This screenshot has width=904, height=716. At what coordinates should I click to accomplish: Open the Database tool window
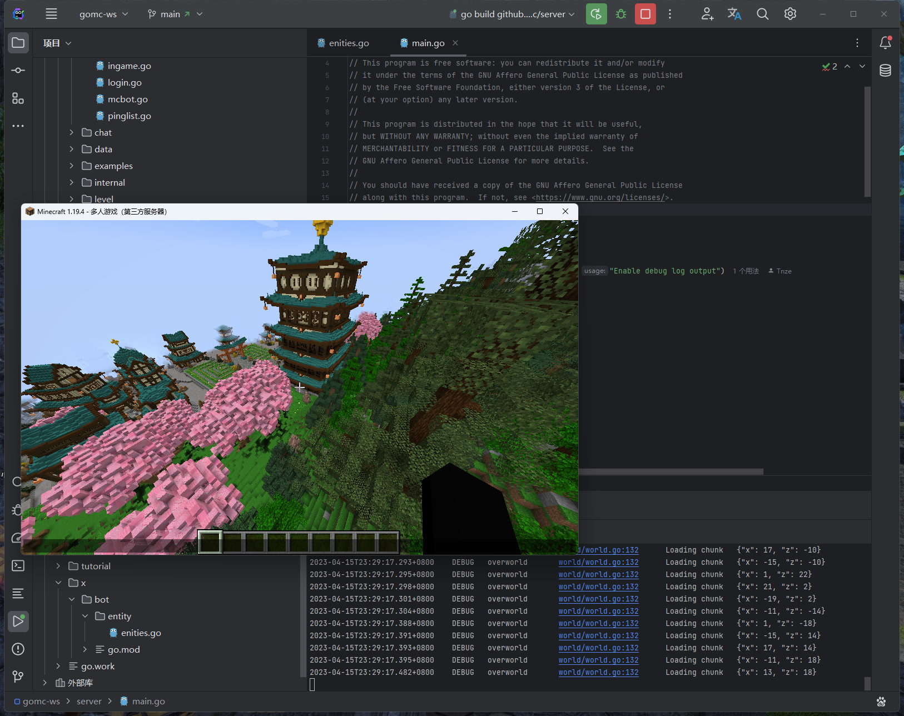(886, 71)
